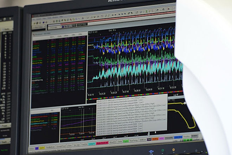Go to the yellow Switch tab
The height and width of the screenshot is (155, 232).
[42, 148]
